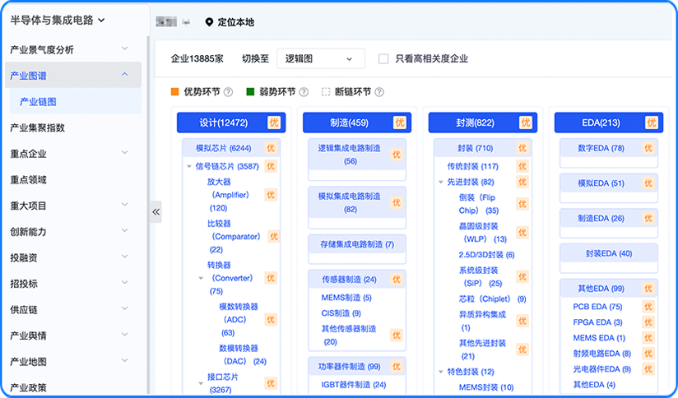678x398 pixels.
Task: Open the help icon next to 弱势环节
Action: pos(304,92)
